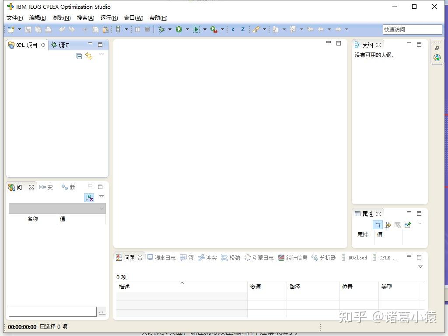Pause execution using the Pause icon
This screenshot has height=336, width=448.
click(x=137, y=29)
